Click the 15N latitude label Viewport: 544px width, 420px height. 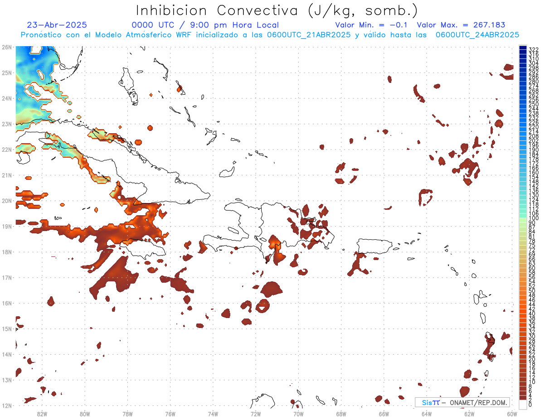pos(6,329)
